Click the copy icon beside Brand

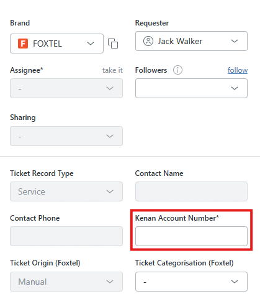click(x=113, y=44)
